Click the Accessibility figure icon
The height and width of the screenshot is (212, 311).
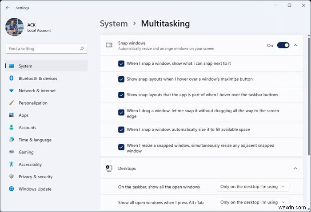click(x=12, y=165)
